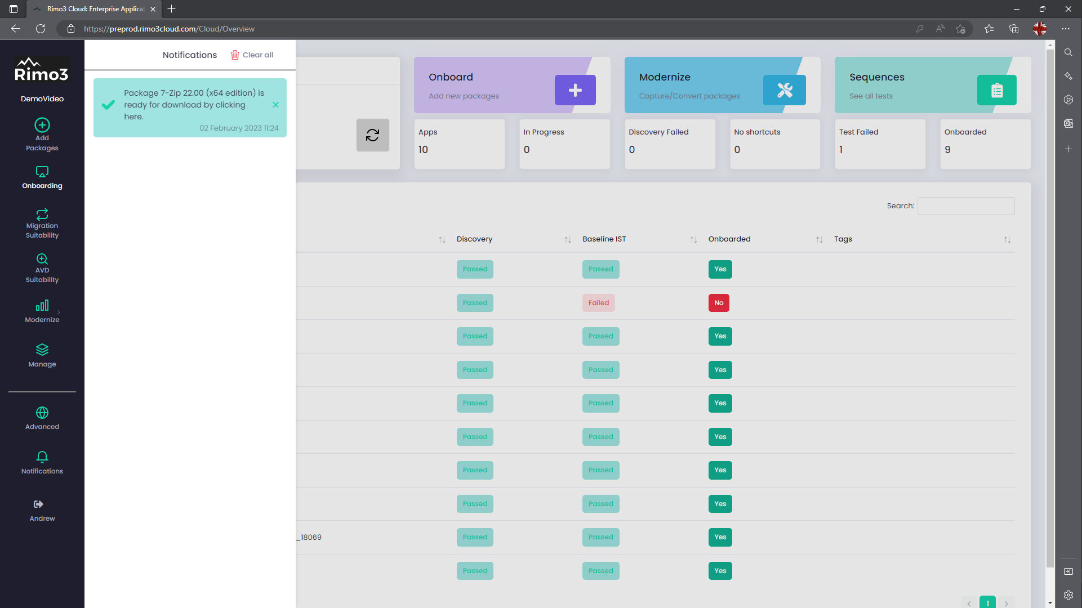Image resolution: width=1082 pixels, height=608 pixels.
Task: Go to next page of table
Action: pos(1006,603)
